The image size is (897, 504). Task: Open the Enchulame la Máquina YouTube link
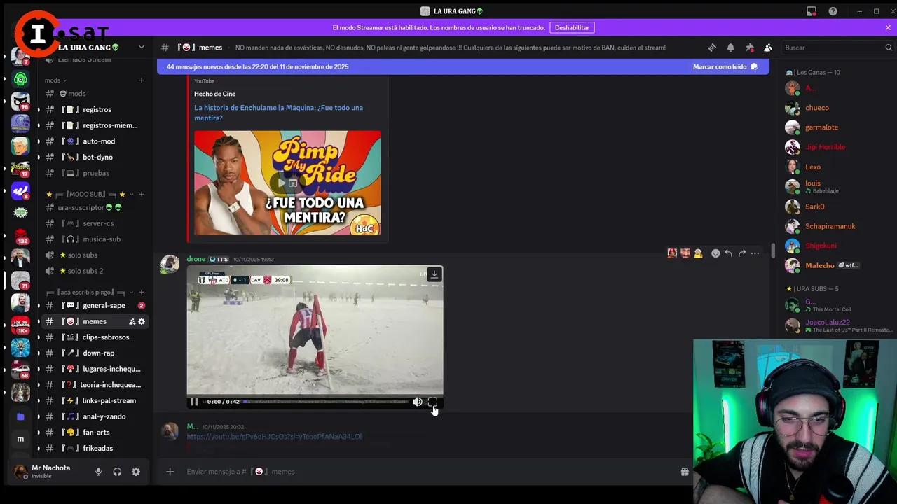point(278,113)
